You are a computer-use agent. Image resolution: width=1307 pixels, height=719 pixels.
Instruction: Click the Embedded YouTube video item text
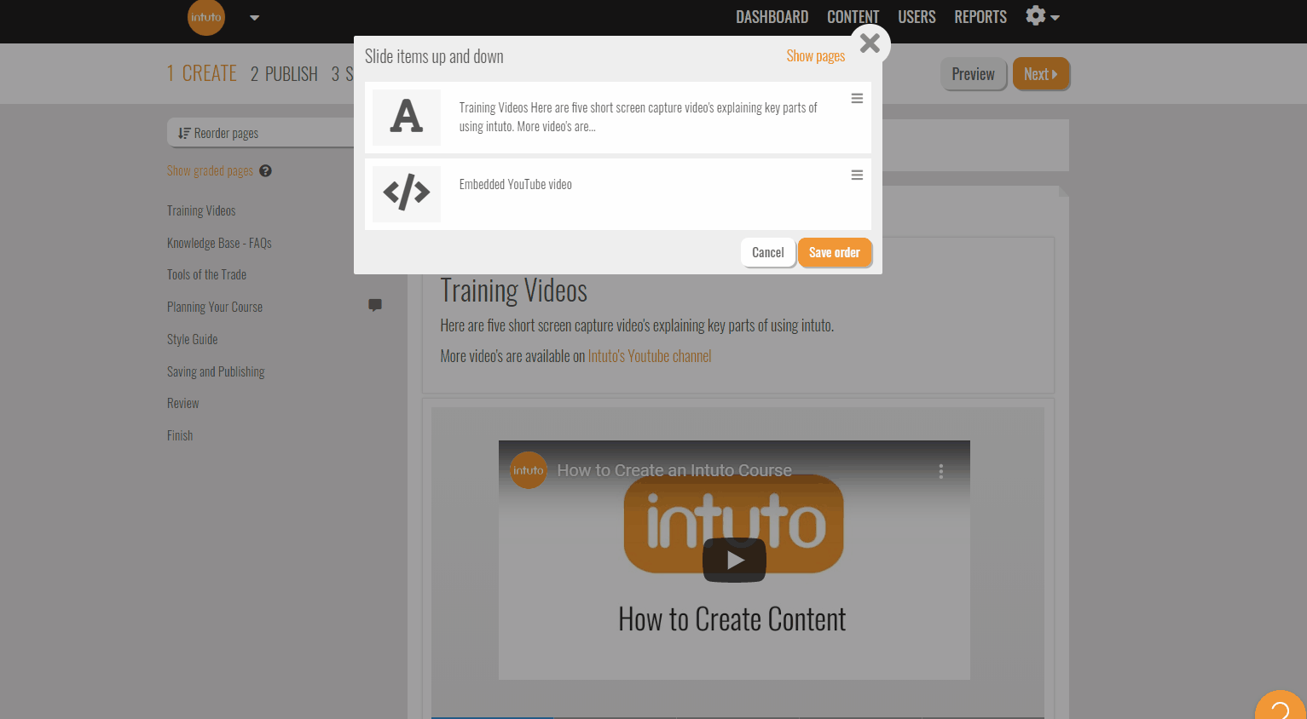tap(515, 185)
